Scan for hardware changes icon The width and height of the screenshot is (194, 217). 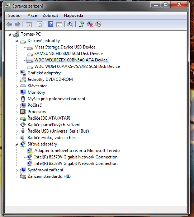pyautogui.click(x=70, y=24)
